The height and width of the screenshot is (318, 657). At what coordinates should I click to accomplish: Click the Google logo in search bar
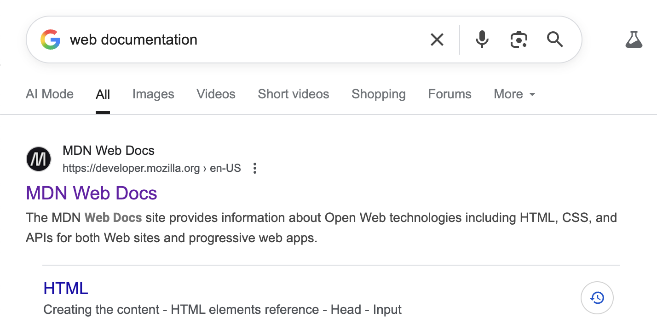(51, 40)
